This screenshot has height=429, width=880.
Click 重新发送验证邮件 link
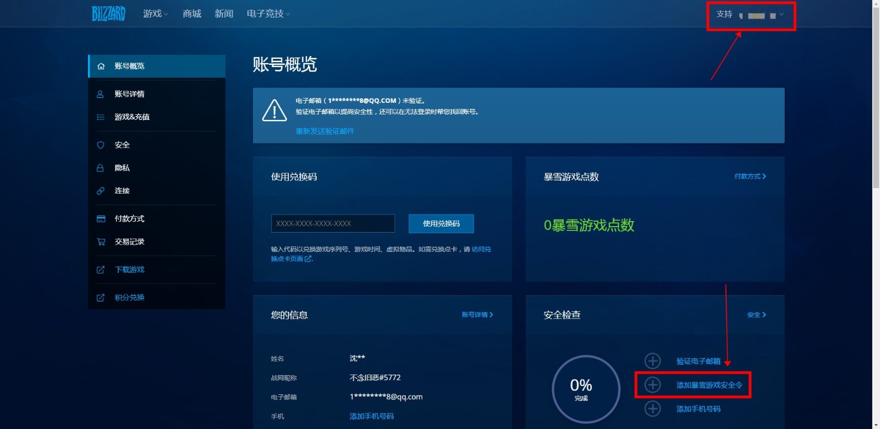click(325, 131)
